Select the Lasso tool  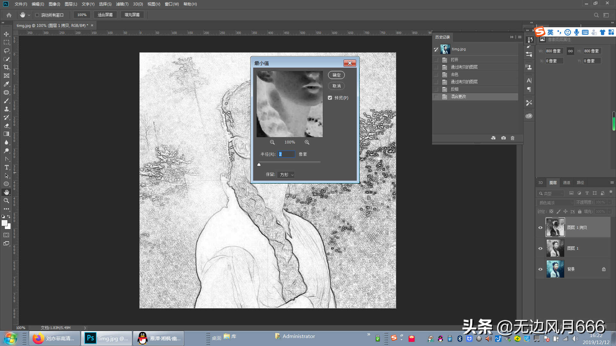click(6, 51)
